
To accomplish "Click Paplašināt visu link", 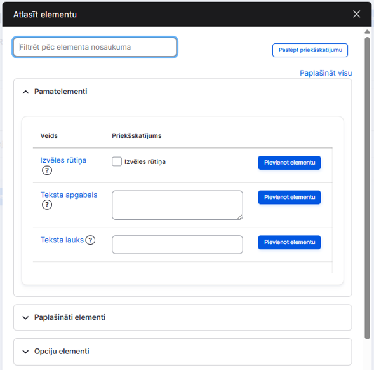I will 326,73.
